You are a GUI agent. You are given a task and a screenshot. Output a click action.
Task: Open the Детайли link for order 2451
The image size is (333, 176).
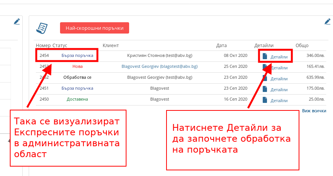point(279,90)
